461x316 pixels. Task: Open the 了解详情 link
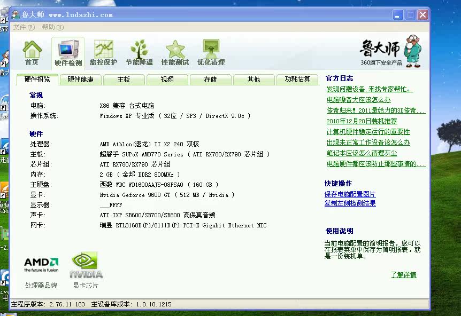coord(403,275)
